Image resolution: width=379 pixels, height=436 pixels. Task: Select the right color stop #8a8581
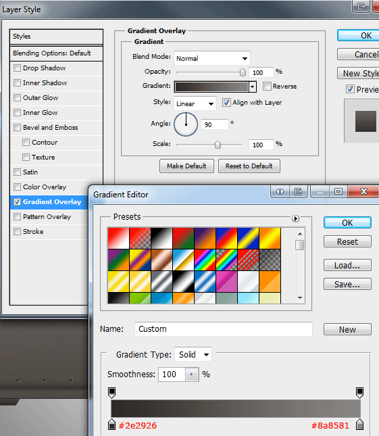click(360, 424)
